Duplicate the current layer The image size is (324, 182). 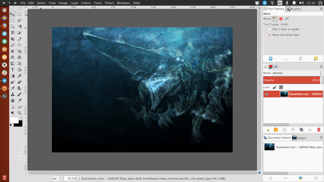click(x=301, y=130)
